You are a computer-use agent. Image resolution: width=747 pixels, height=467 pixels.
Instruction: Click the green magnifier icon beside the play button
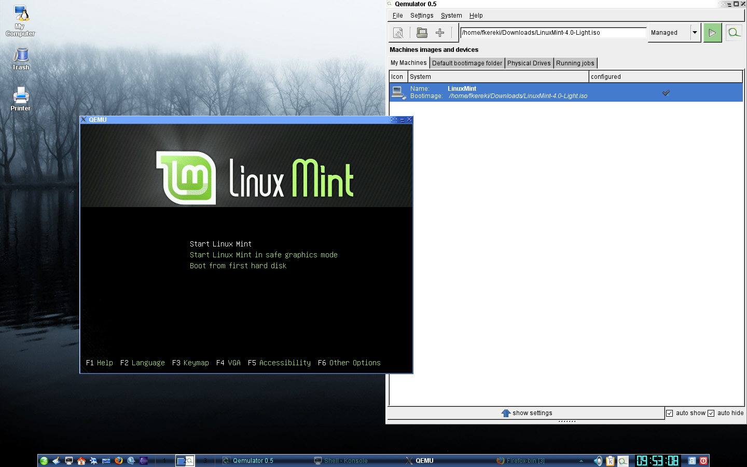pos(734,33)
